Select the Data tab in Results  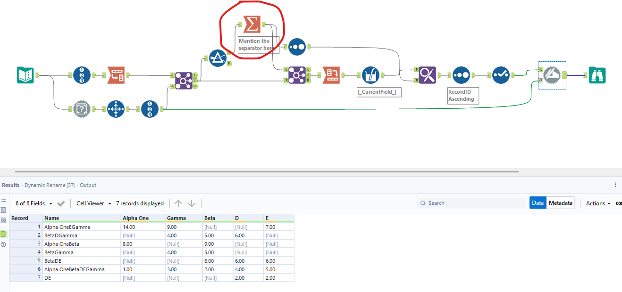pos(538,203)
